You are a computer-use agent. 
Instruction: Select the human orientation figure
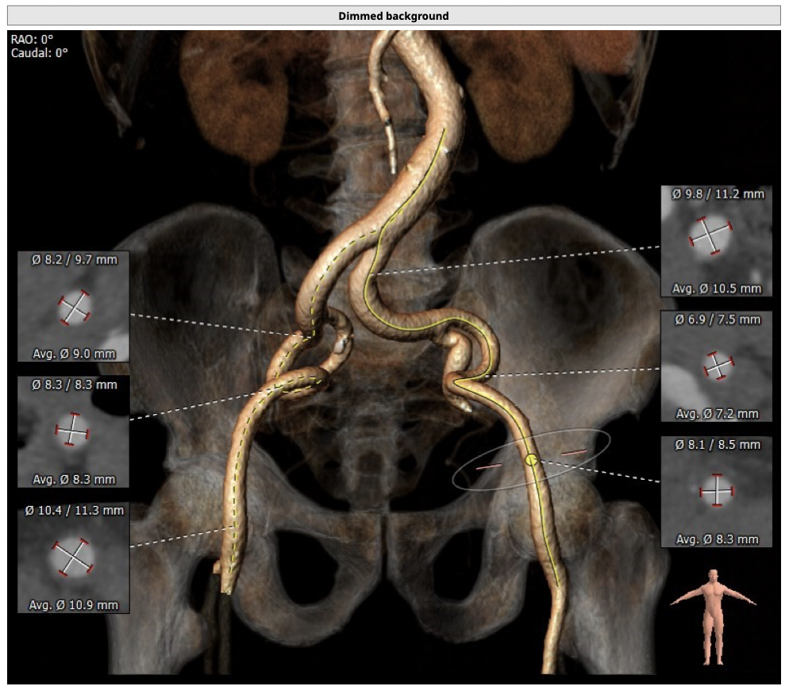click(x=714, y=615)
